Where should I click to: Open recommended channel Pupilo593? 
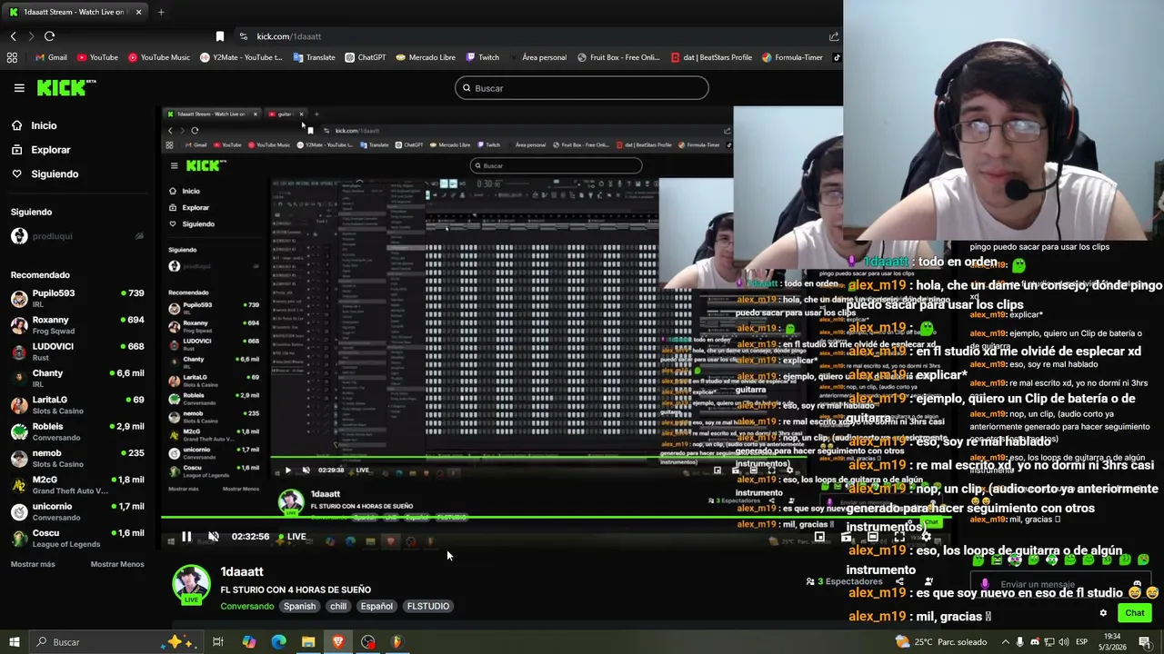click(77, 298)
